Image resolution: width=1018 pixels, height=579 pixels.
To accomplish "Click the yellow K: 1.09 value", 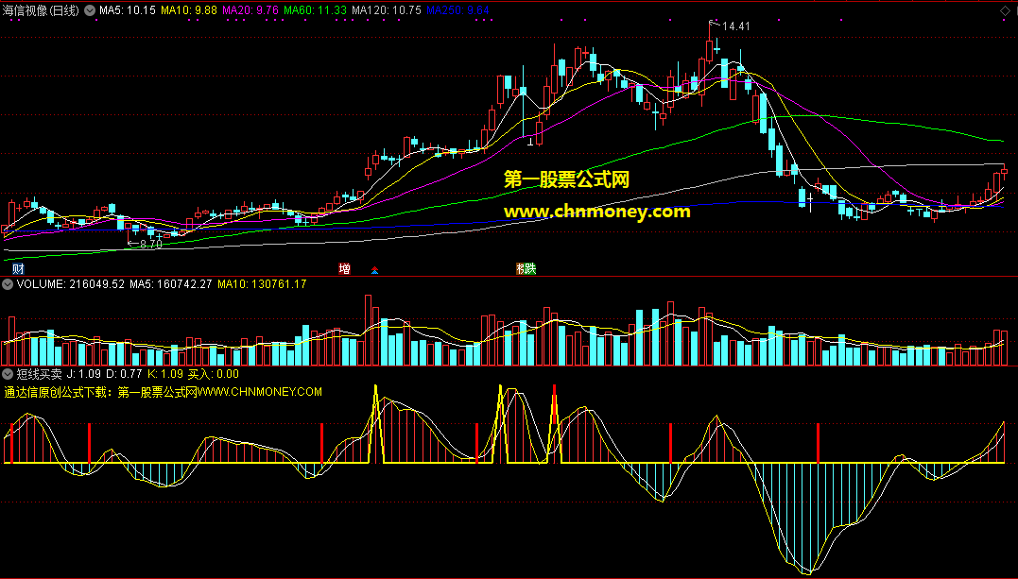I will pyautogui.click(x=165, y=374).
